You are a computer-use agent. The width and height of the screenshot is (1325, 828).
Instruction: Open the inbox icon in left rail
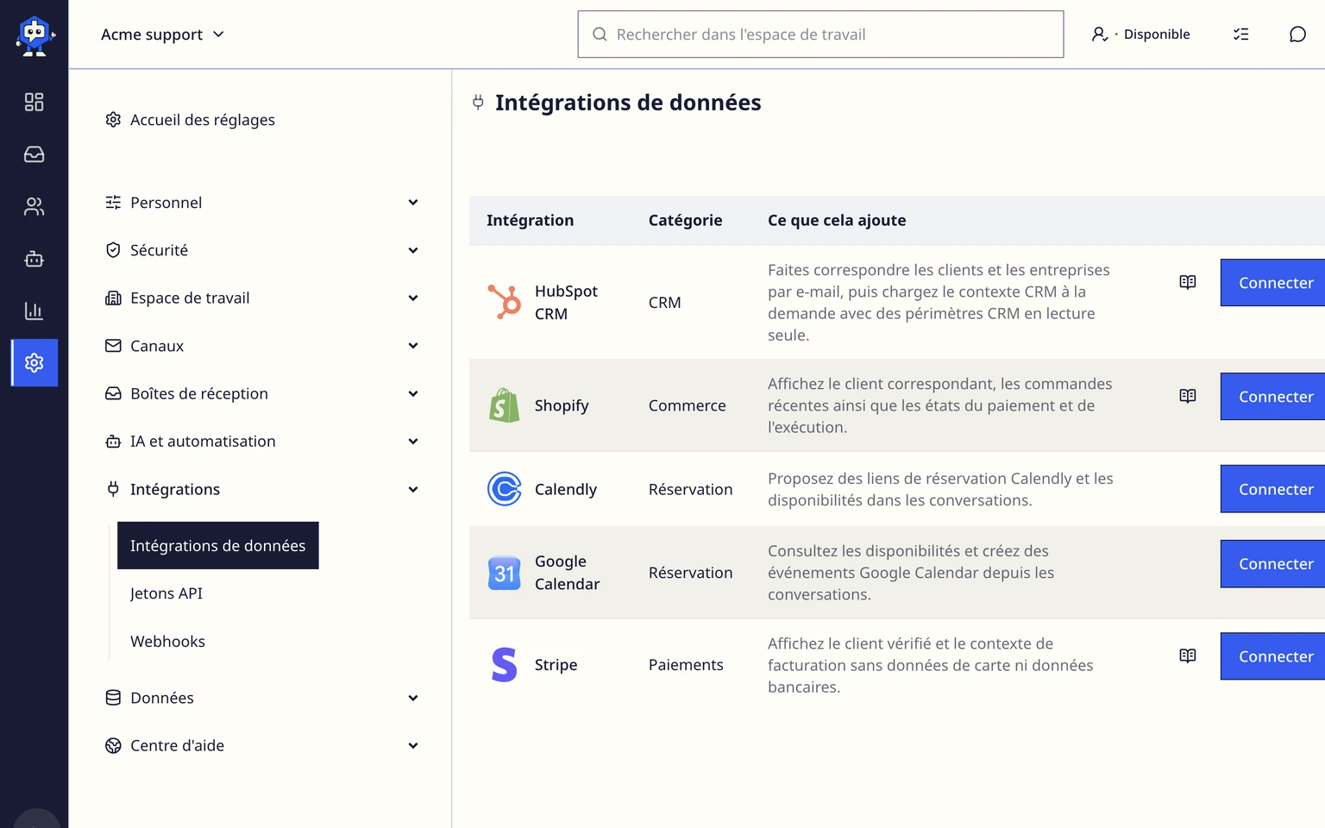click(34, 154)
